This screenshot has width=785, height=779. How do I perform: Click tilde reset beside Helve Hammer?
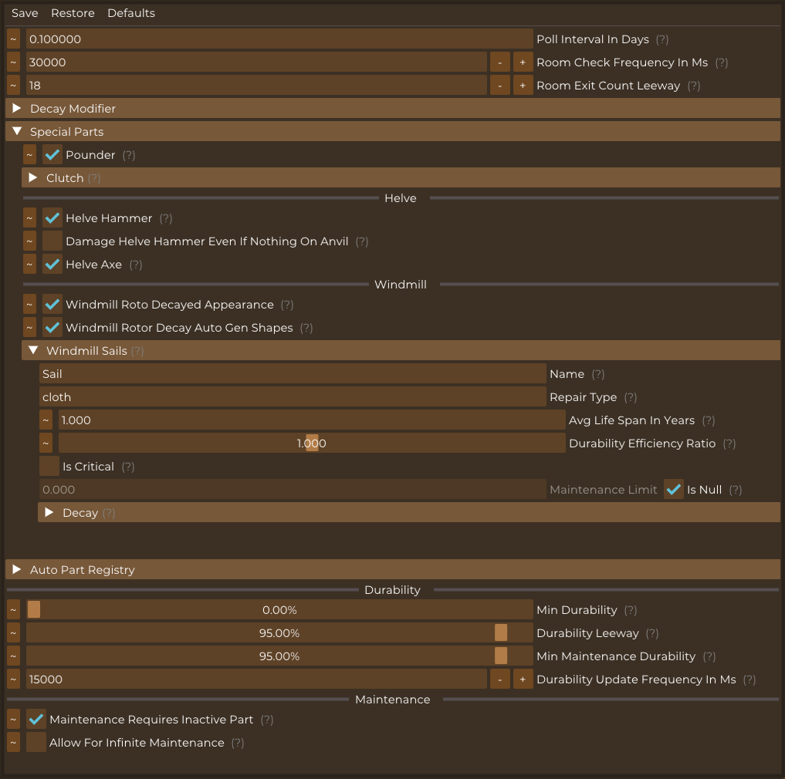click(x=29, y=218)
